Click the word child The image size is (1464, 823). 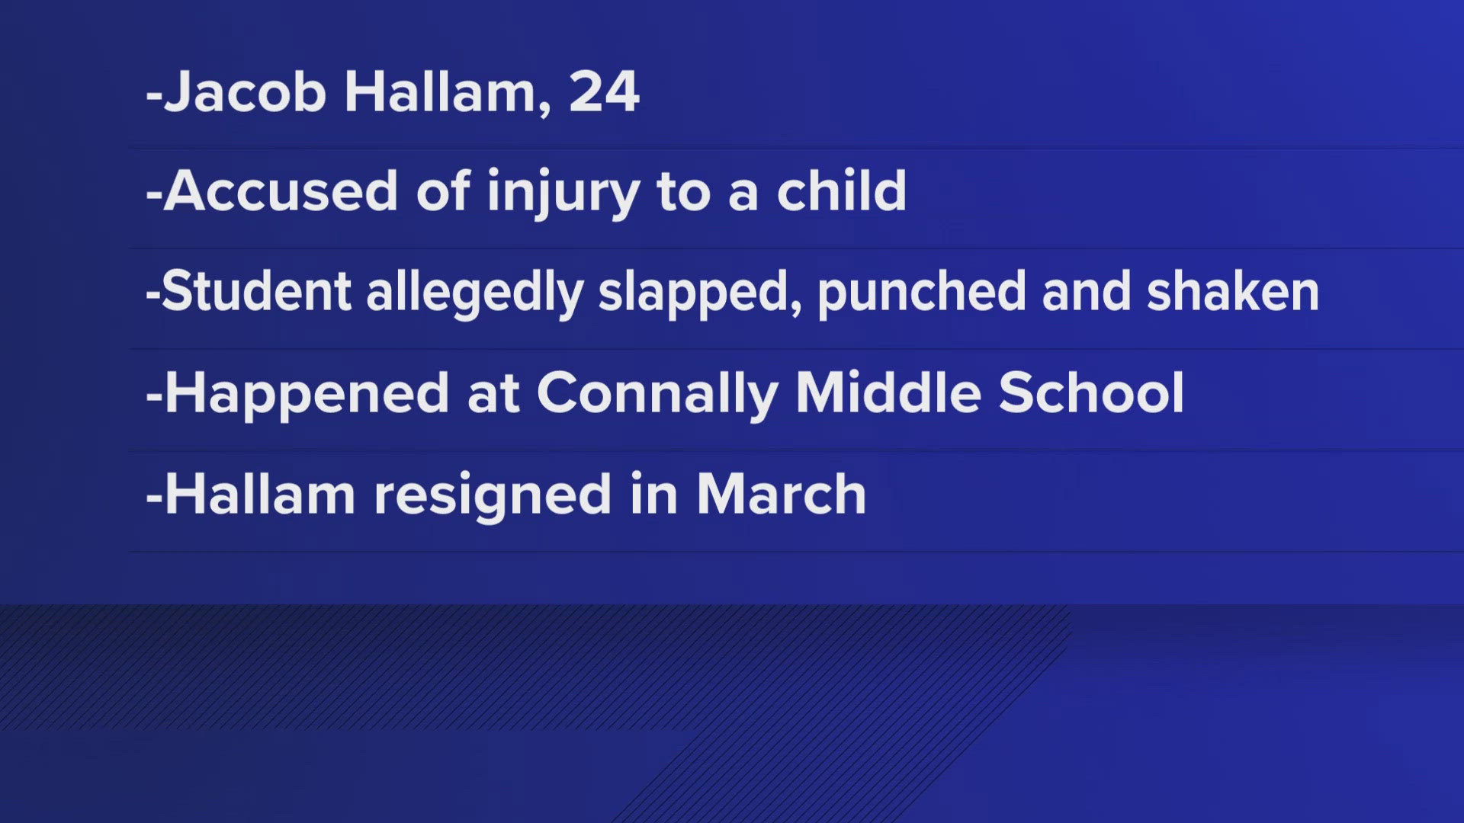click(x=841, y=191)
